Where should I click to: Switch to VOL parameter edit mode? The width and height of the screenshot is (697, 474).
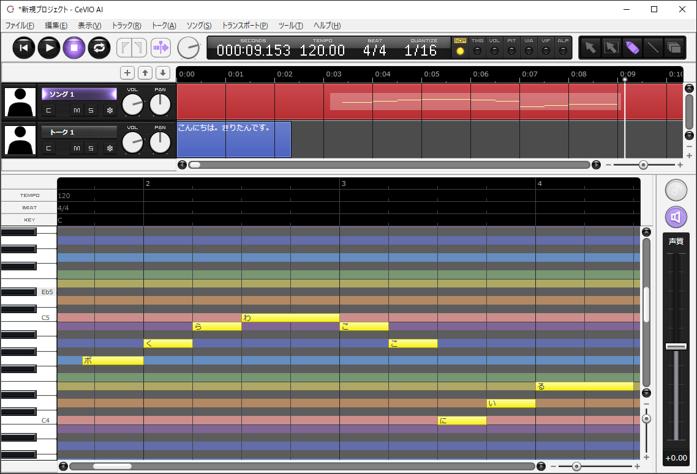[494, 48]
